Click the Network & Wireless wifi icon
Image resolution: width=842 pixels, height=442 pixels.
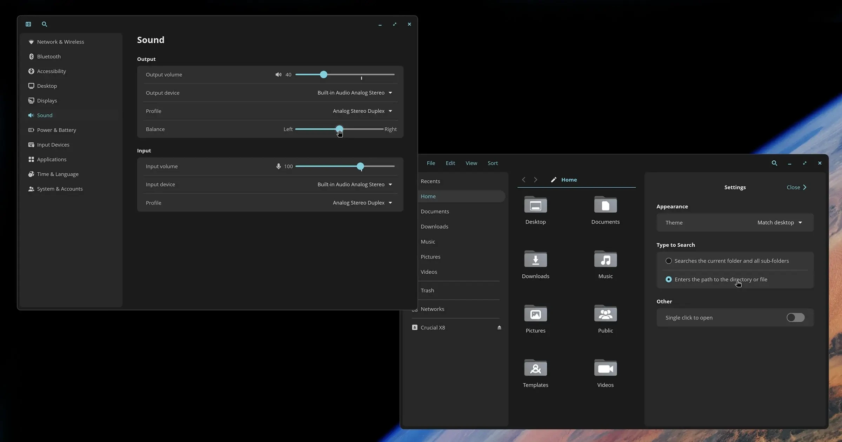pos(31,42)
